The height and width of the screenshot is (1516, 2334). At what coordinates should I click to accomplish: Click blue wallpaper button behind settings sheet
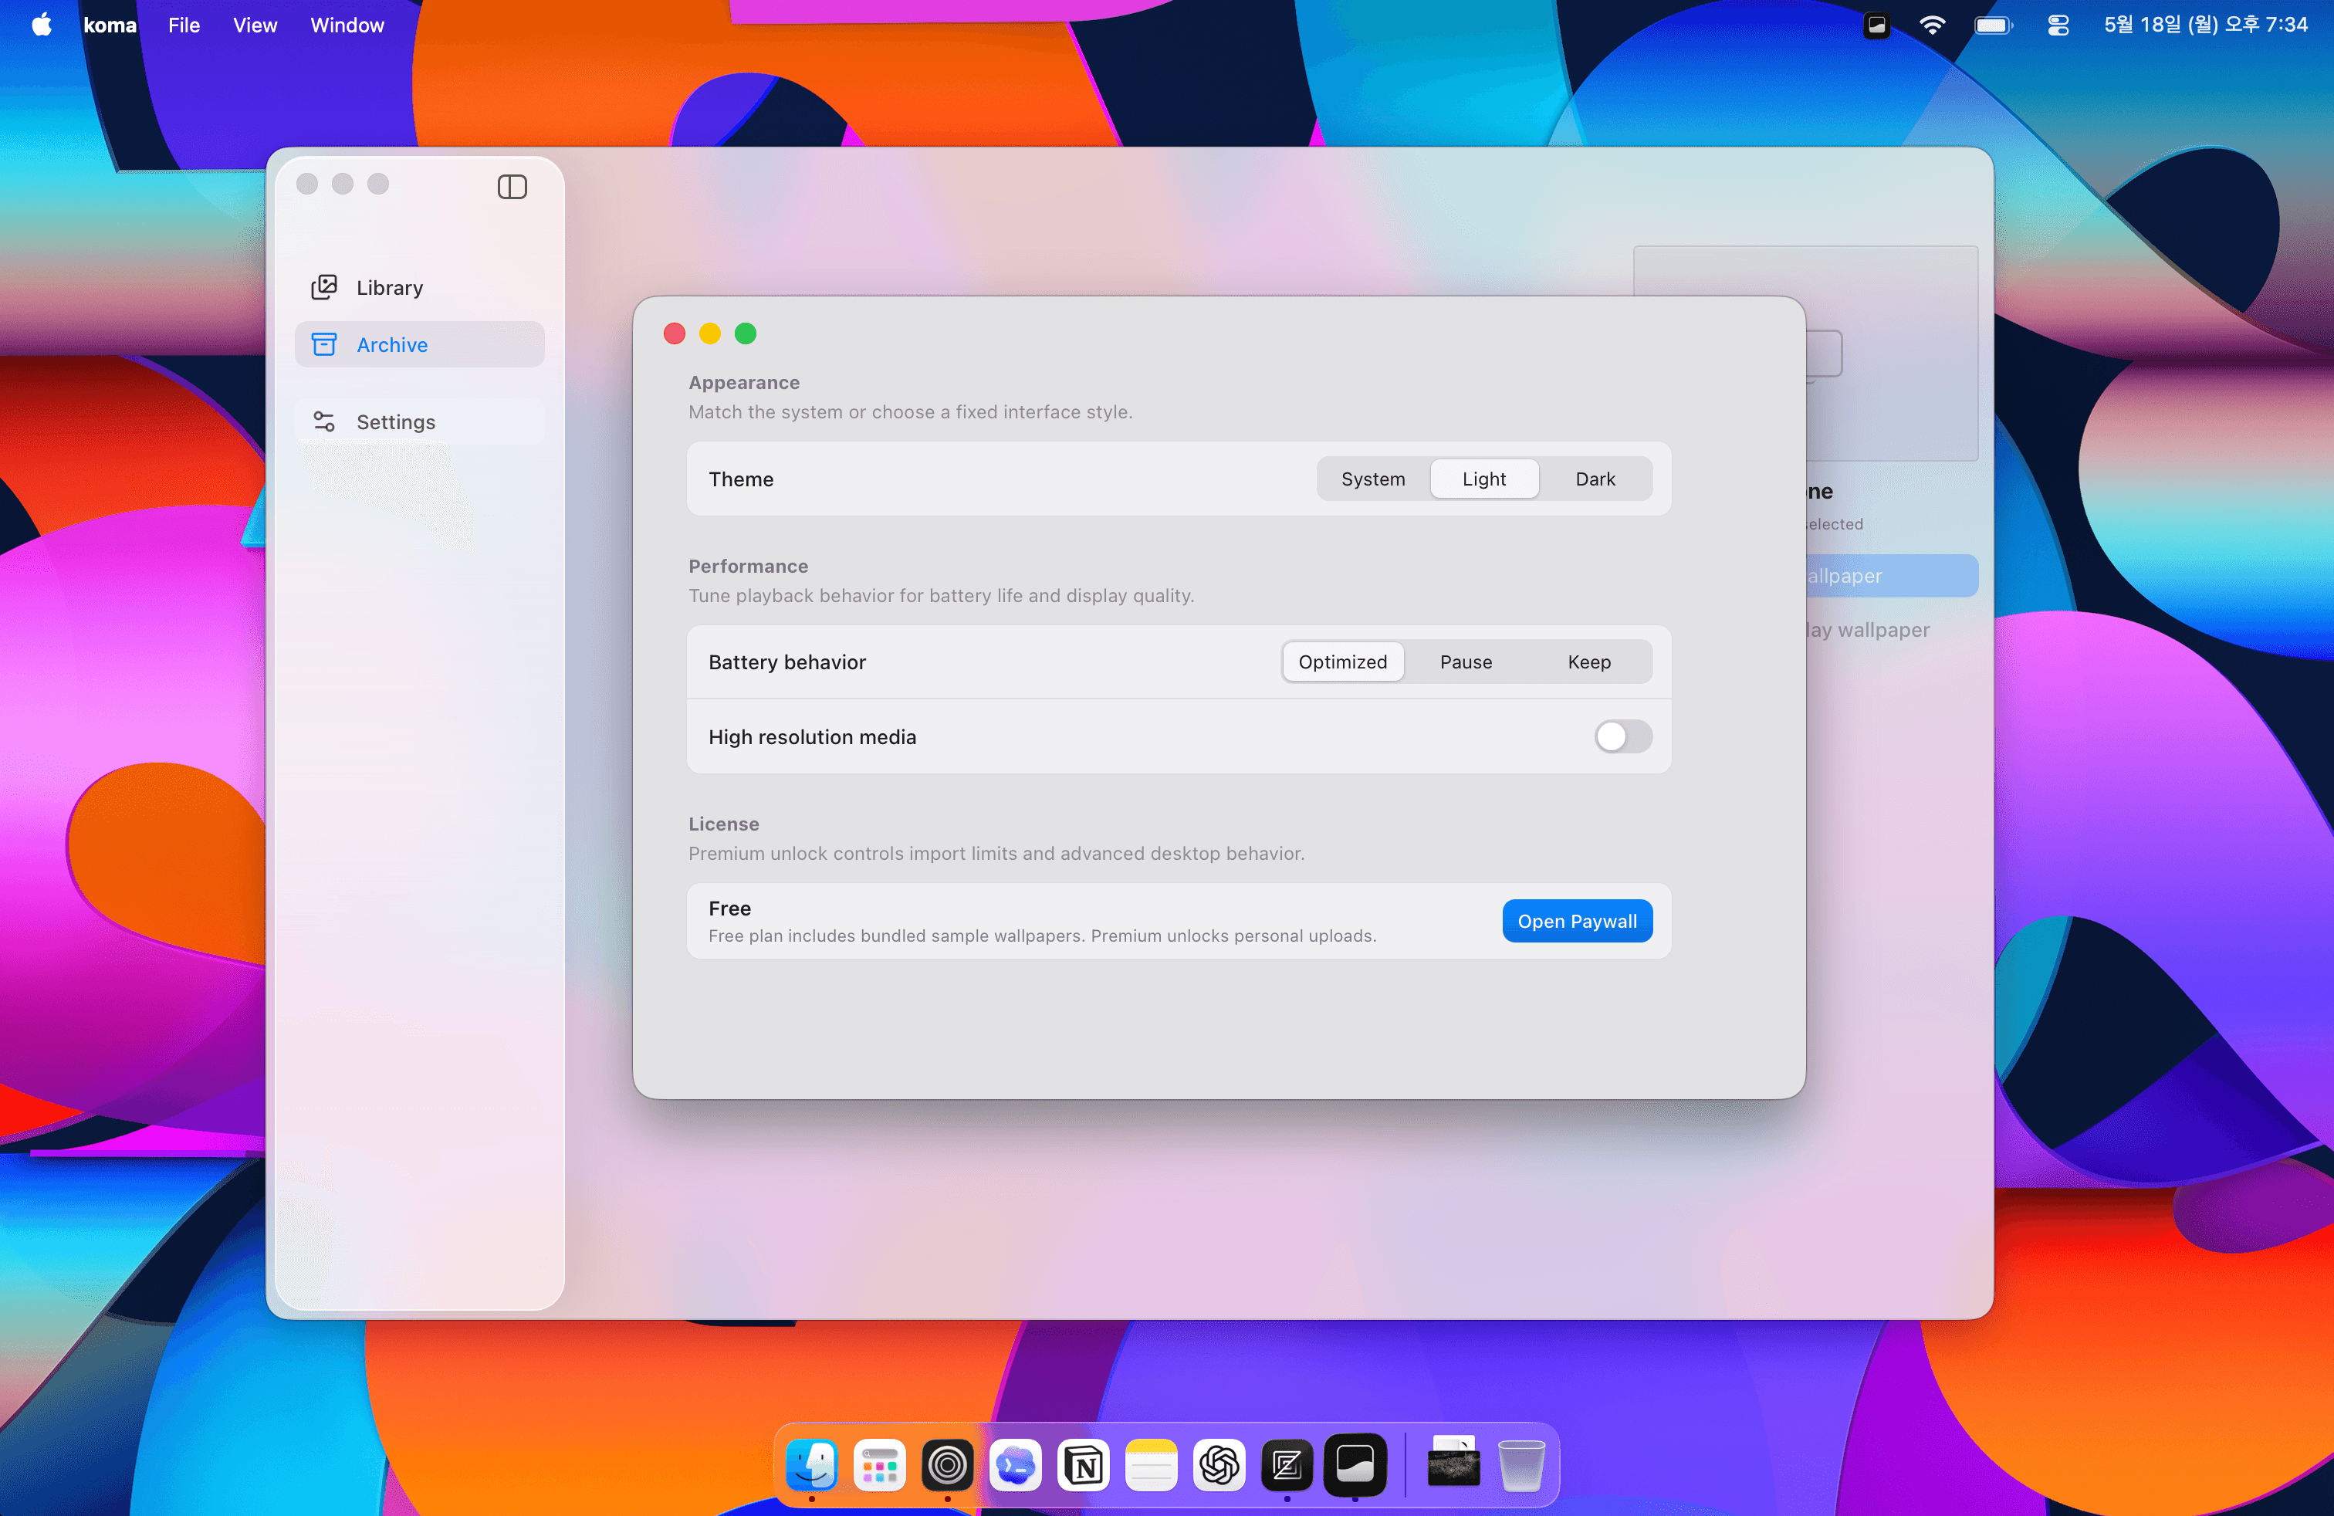1892,576
